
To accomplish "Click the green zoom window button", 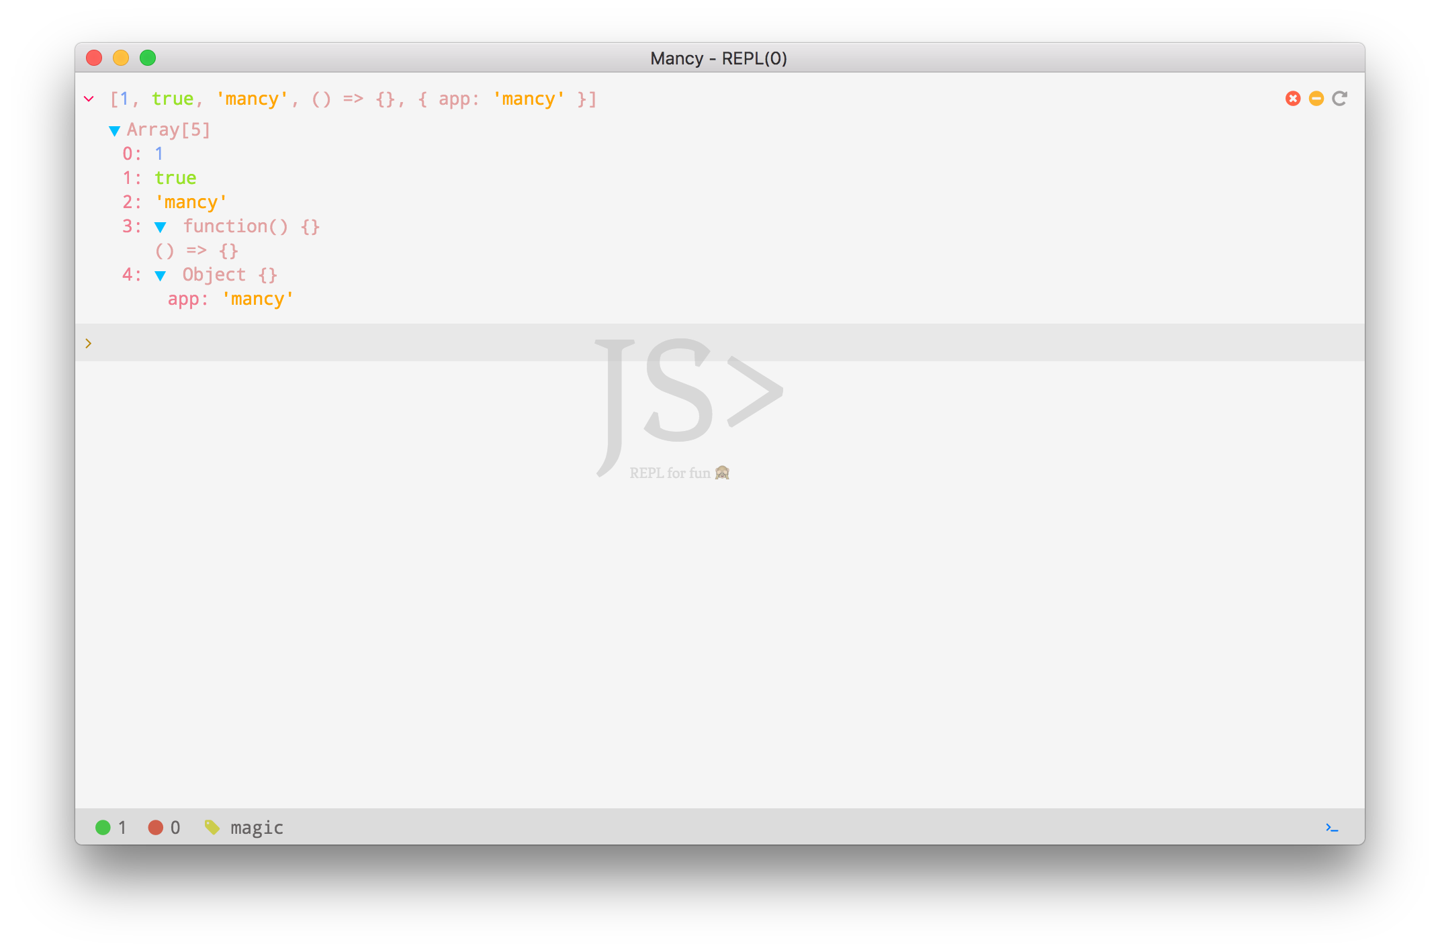I will coord(148,58).
